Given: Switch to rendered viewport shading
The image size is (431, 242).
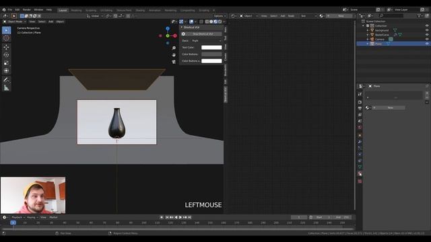Looking at the screenshot, I should coord(220,22).
